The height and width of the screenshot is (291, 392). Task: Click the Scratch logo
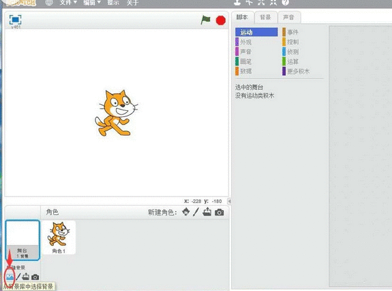[21, 3]
